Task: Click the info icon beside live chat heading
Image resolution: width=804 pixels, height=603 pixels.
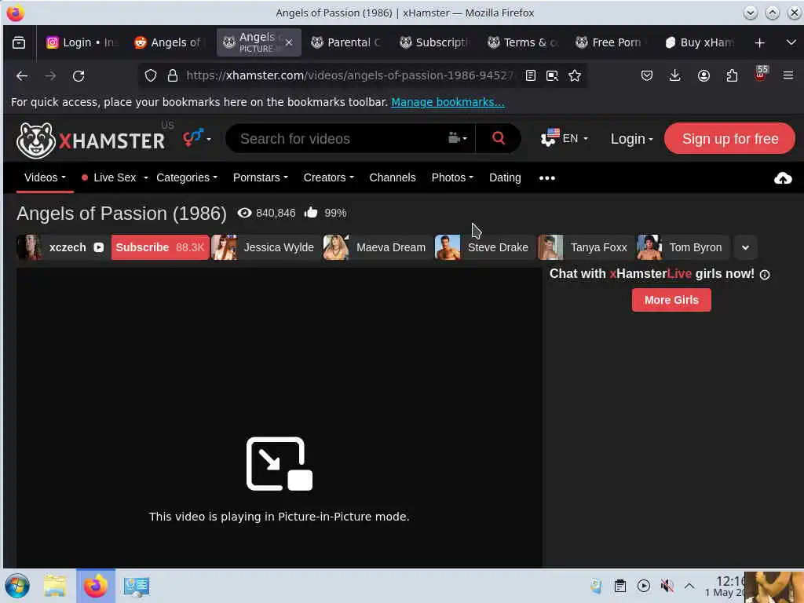Action: (765, 275)
